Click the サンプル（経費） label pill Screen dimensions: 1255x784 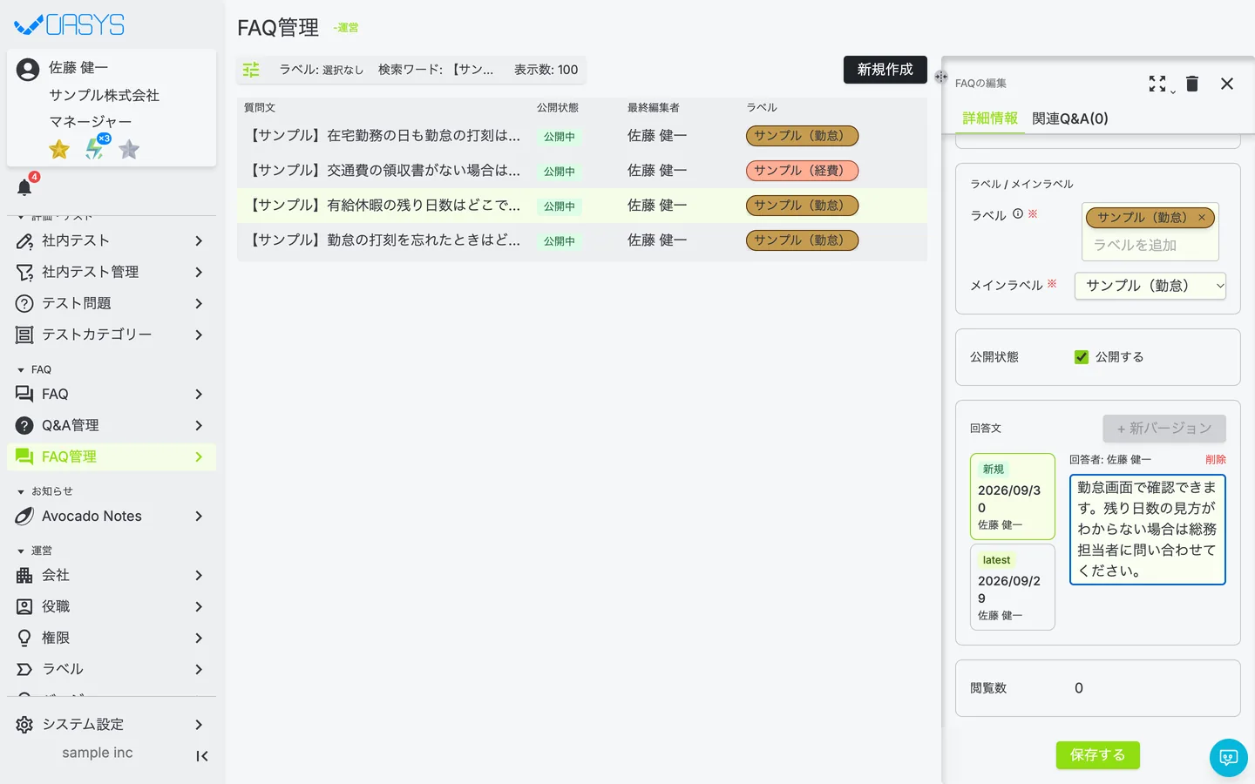803,171
